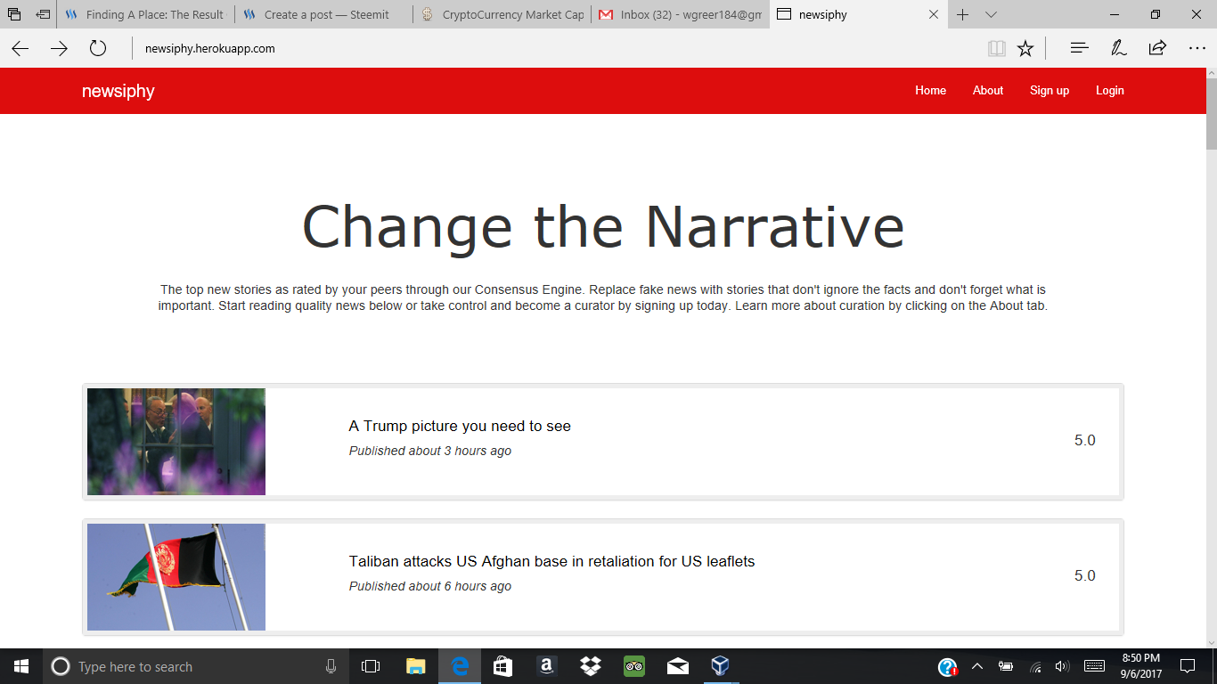Open clock showing 8:50 PM
The width and height of the screenshot is (1217, 684).
(x=1140, y=666)
